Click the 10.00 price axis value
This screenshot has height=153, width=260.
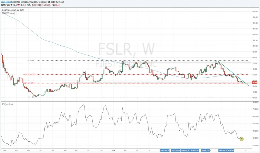(x=255, y=98)
